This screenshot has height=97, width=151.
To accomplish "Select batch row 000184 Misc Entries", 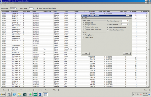I will 74,47.
